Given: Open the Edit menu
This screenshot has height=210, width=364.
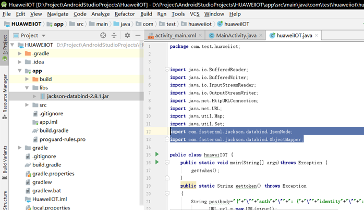Looking at the screenshot, I should (20, 14).
